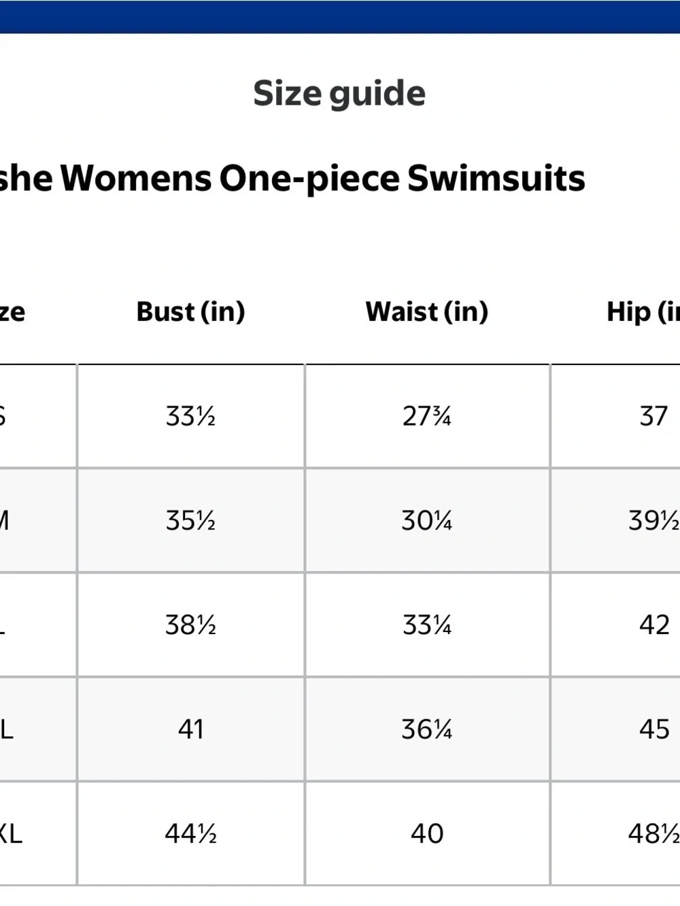
Task: Click the 44½ bust measurement cell
Action: coord(191,833)
